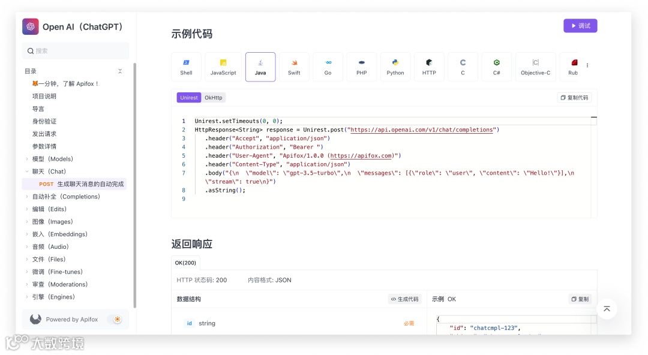Expand the 模型 (Models) folder

[27, 159]
